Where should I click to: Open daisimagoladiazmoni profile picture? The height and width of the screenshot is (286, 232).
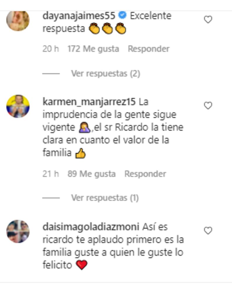click(18, 231)
